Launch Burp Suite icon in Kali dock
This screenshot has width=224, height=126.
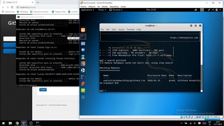83,64
